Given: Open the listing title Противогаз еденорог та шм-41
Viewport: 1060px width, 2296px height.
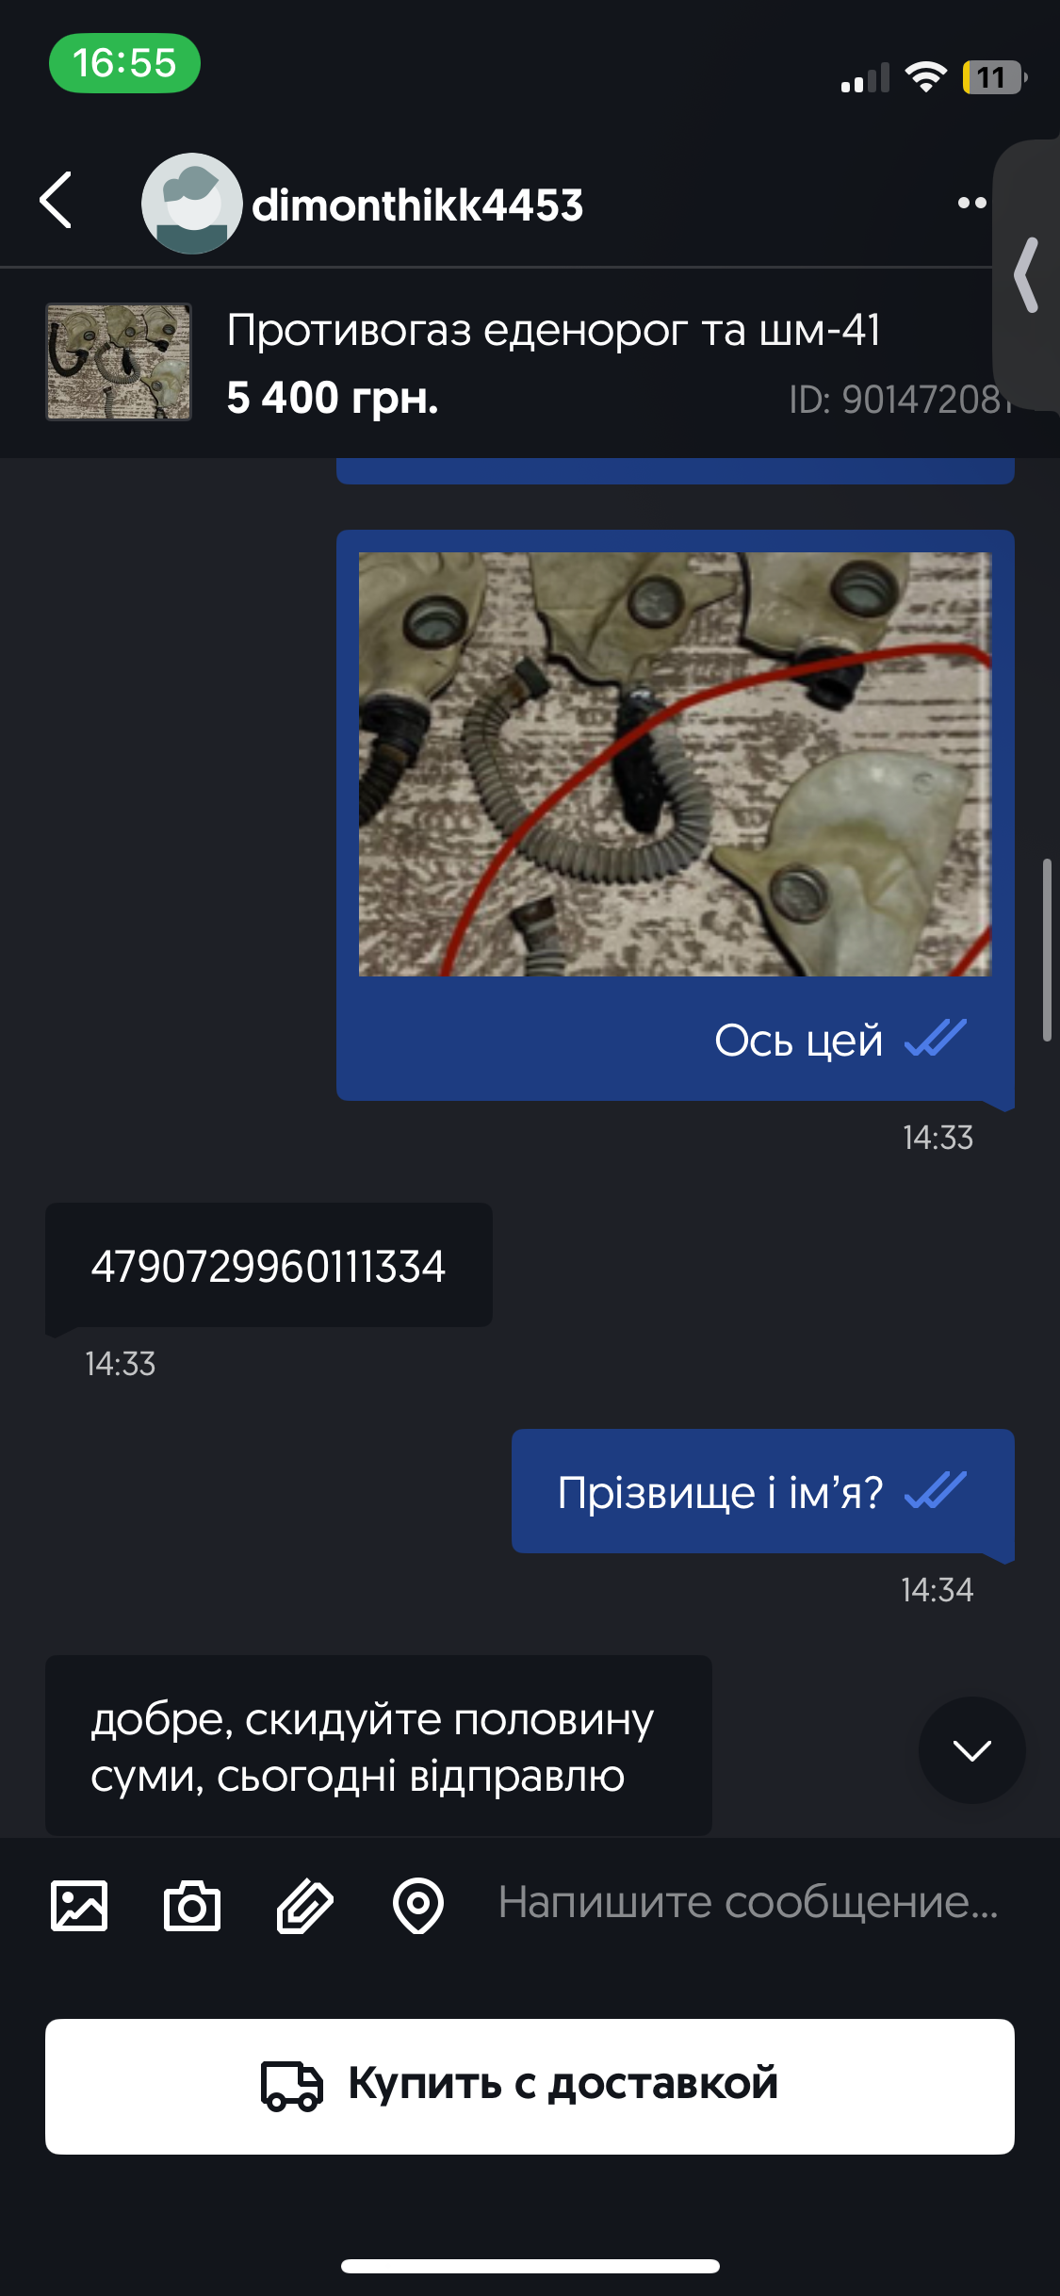Looking at the screenshot, I should (554, 330).
